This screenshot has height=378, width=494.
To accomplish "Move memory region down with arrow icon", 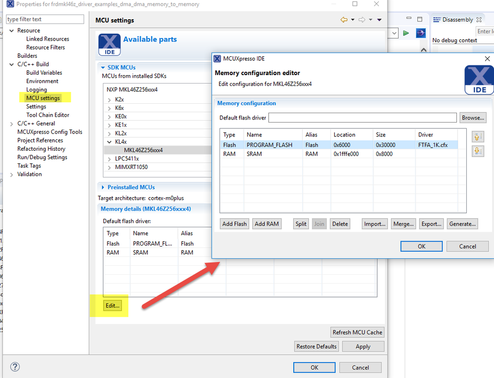I will (478, 151).
